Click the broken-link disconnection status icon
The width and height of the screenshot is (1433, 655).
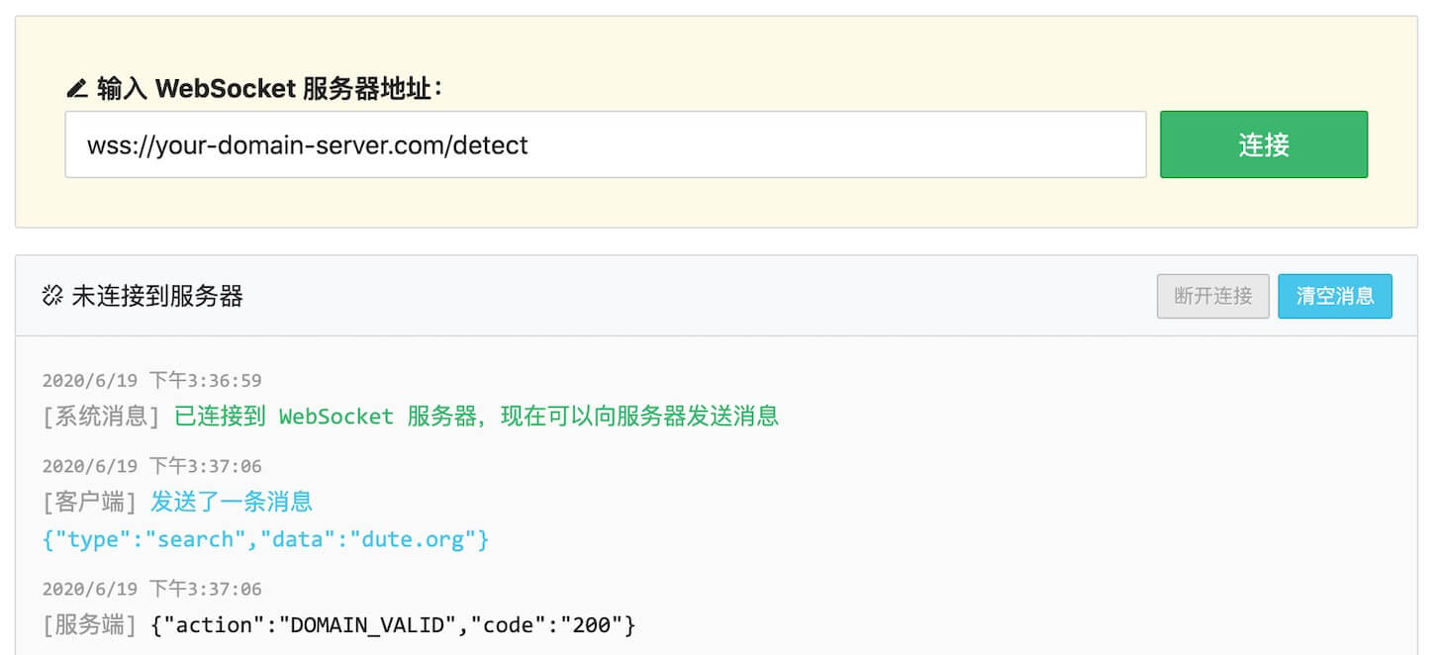51,295
